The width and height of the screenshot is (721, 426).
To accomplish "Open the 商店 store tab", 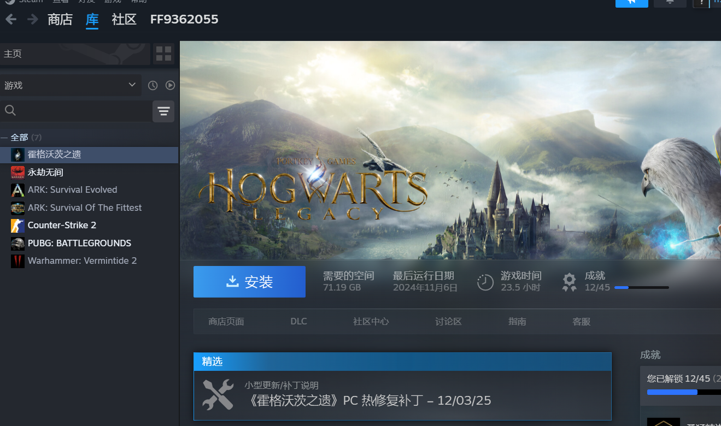I will [60, 20].
